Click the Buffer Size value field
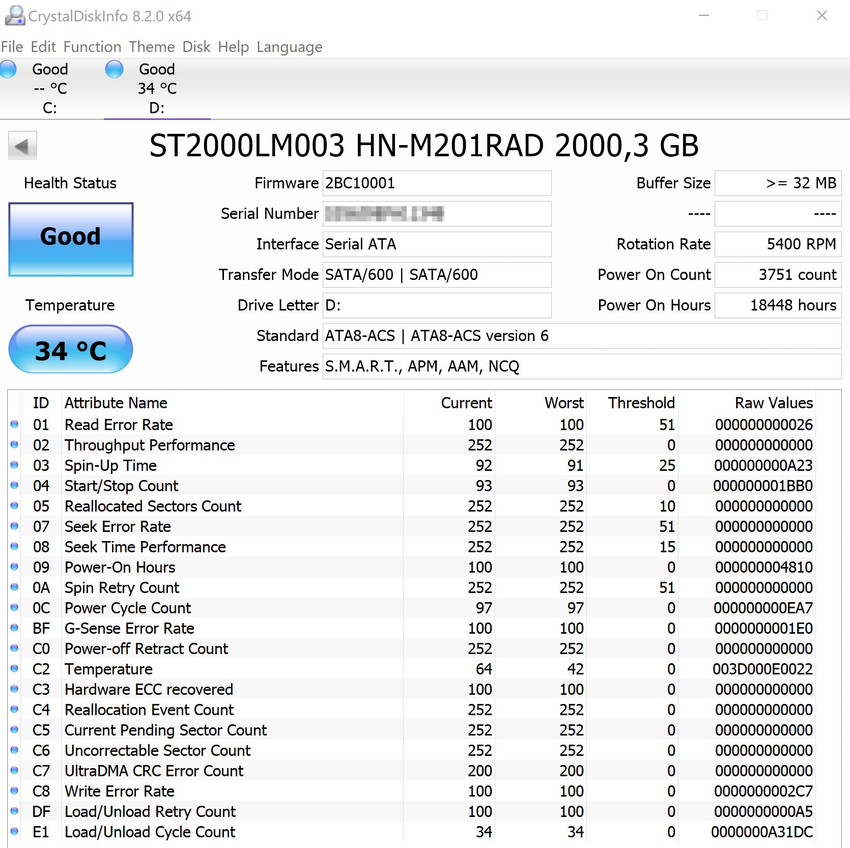 [778, 183]
